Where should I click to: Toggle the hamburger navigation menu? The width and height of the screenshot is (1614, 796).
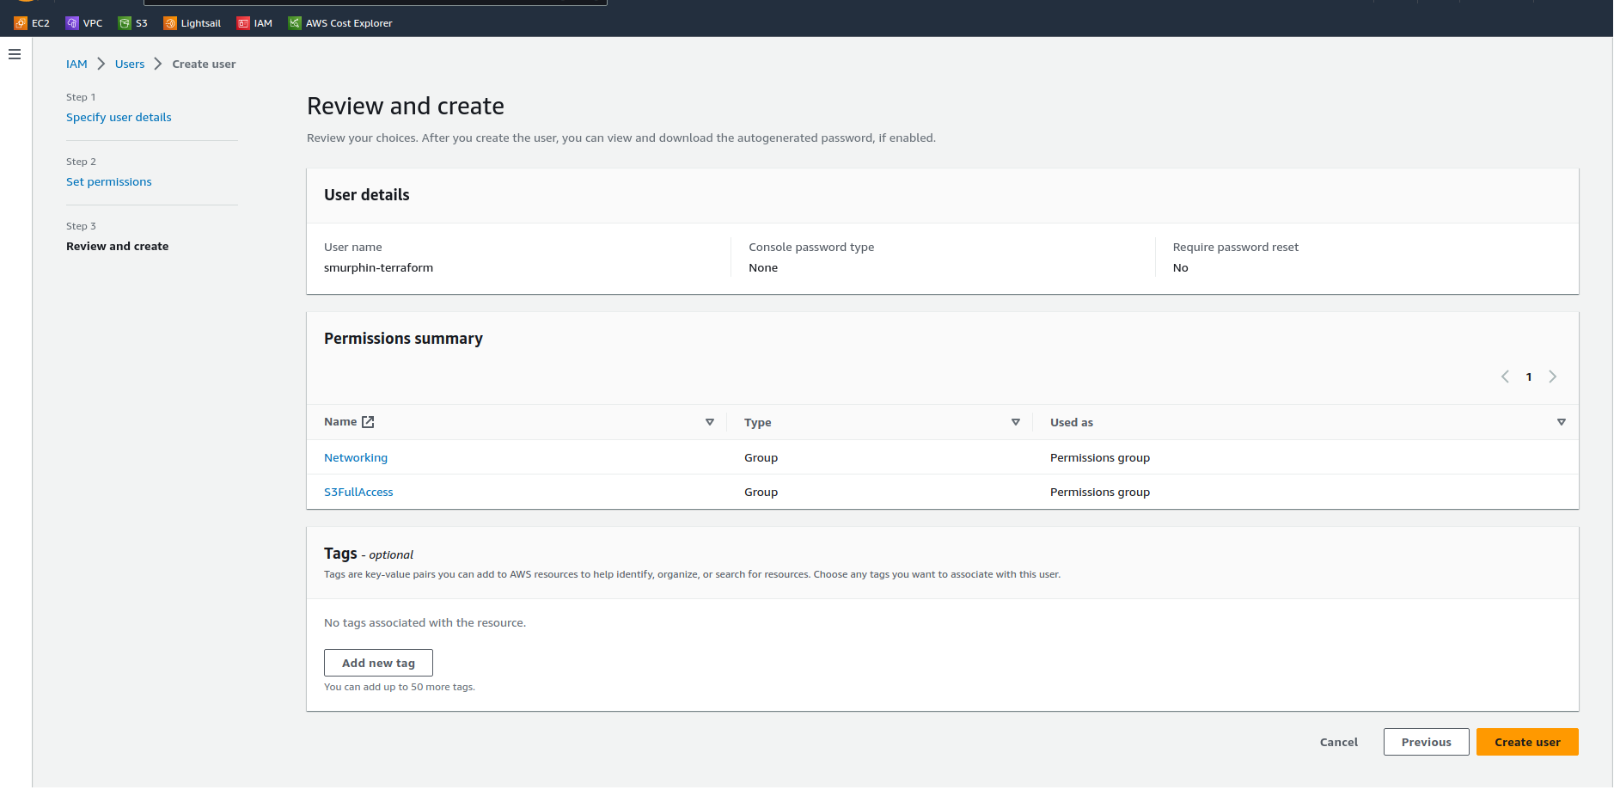pyautogui.click(x=15, y=54)
